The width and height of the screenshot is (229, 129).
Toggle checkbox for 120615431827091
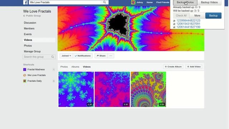[174, 24]
